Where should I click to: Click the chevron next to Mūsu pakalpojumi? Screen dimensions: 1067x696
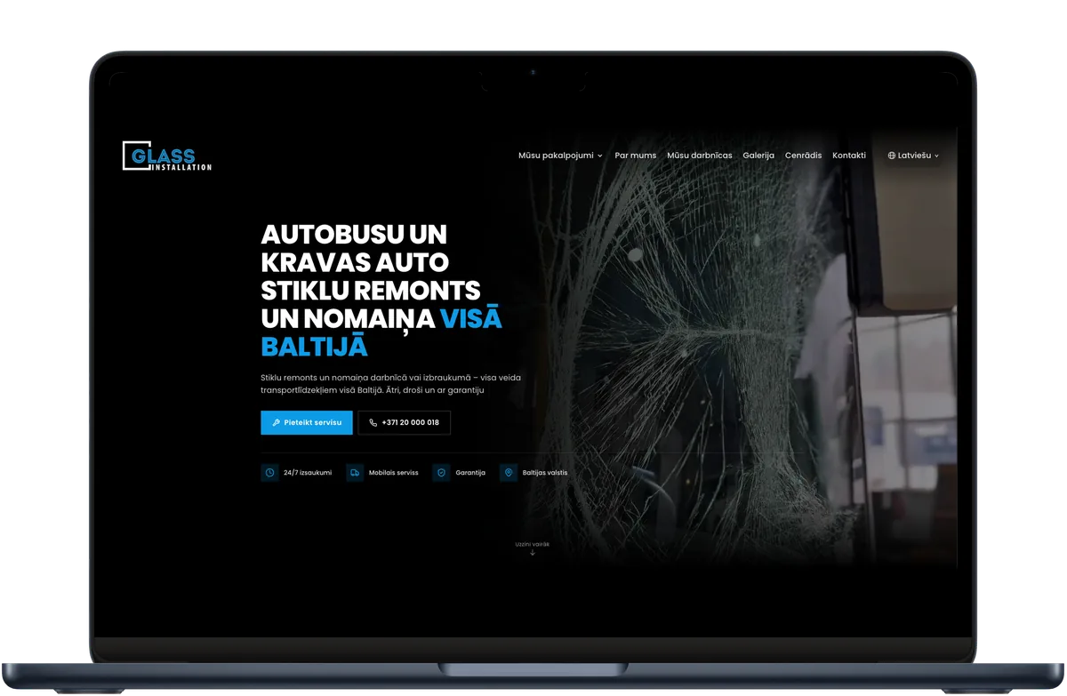coord(599,156)
